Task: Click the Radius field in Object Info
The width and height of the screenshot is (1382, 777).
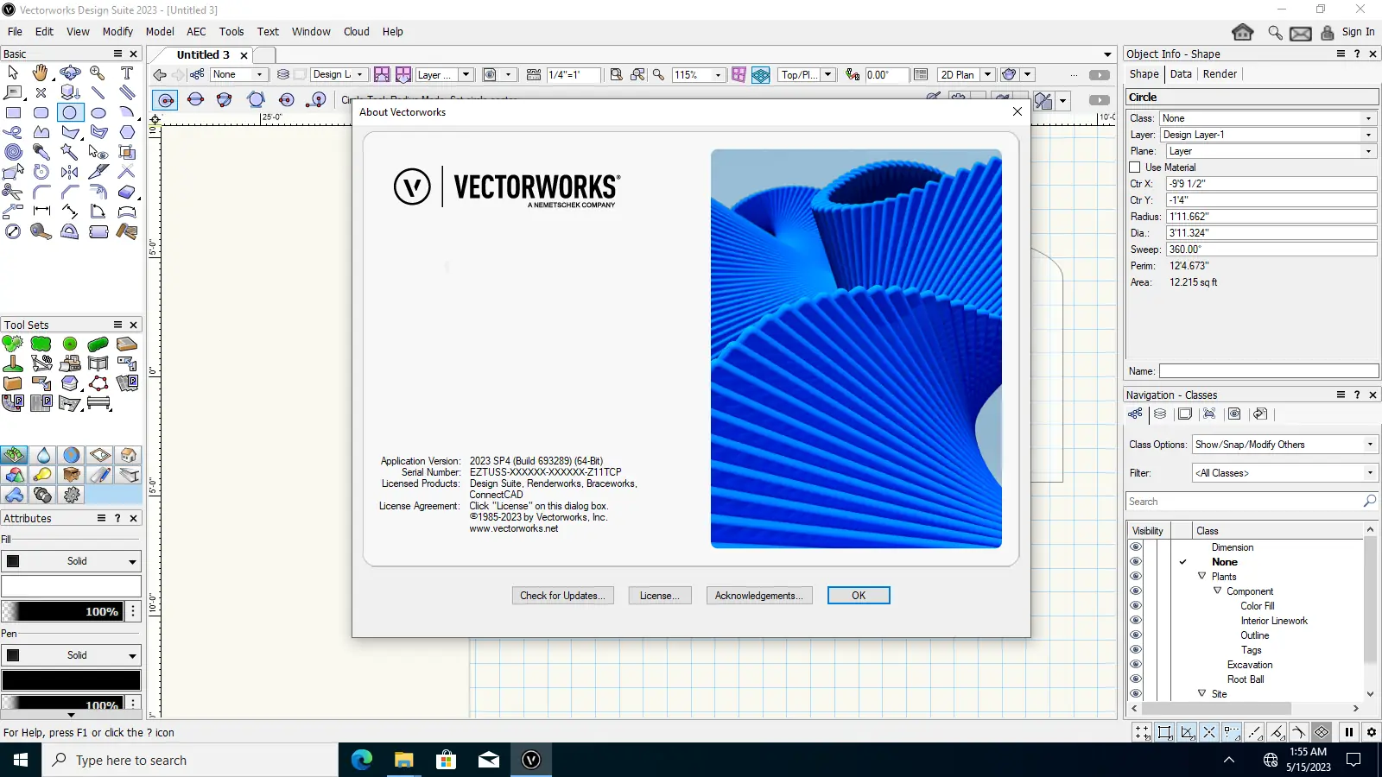Action: point(1271,217)
